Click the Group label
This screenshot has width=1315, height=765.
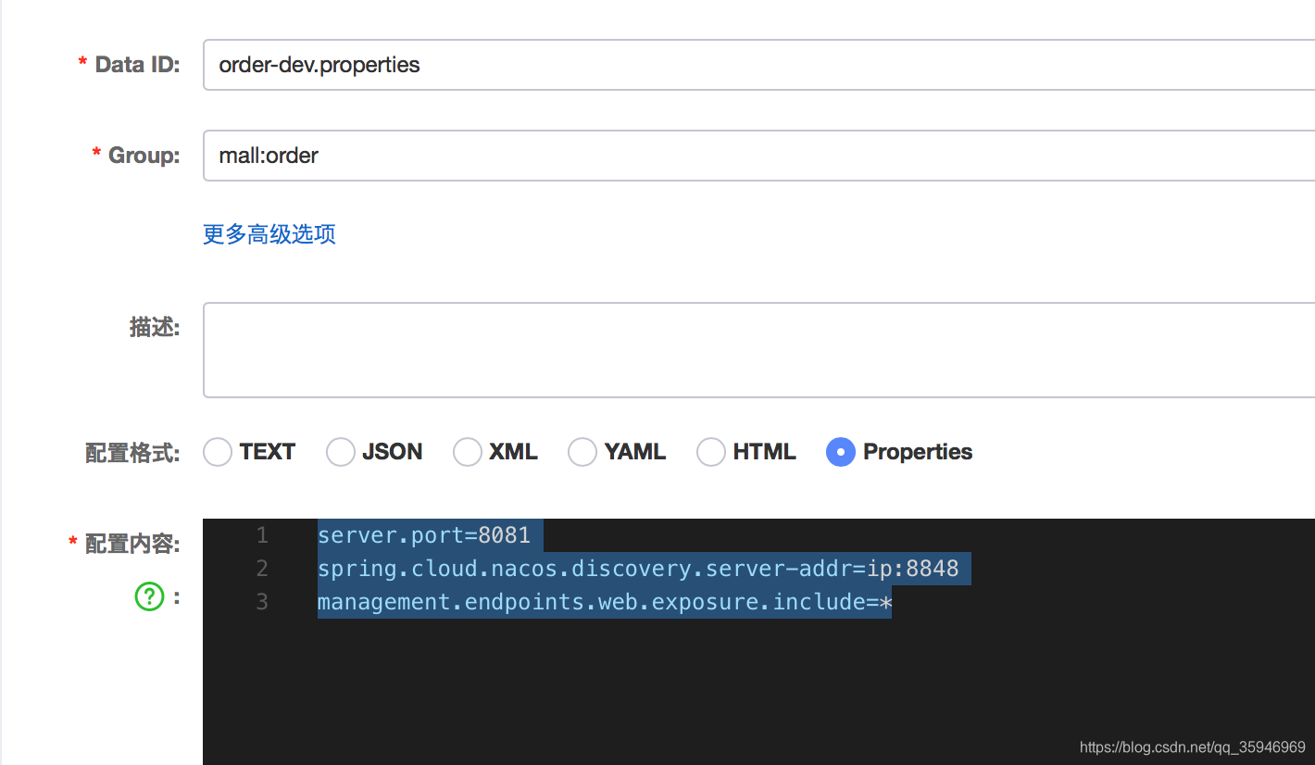click(x=144, y=156)
